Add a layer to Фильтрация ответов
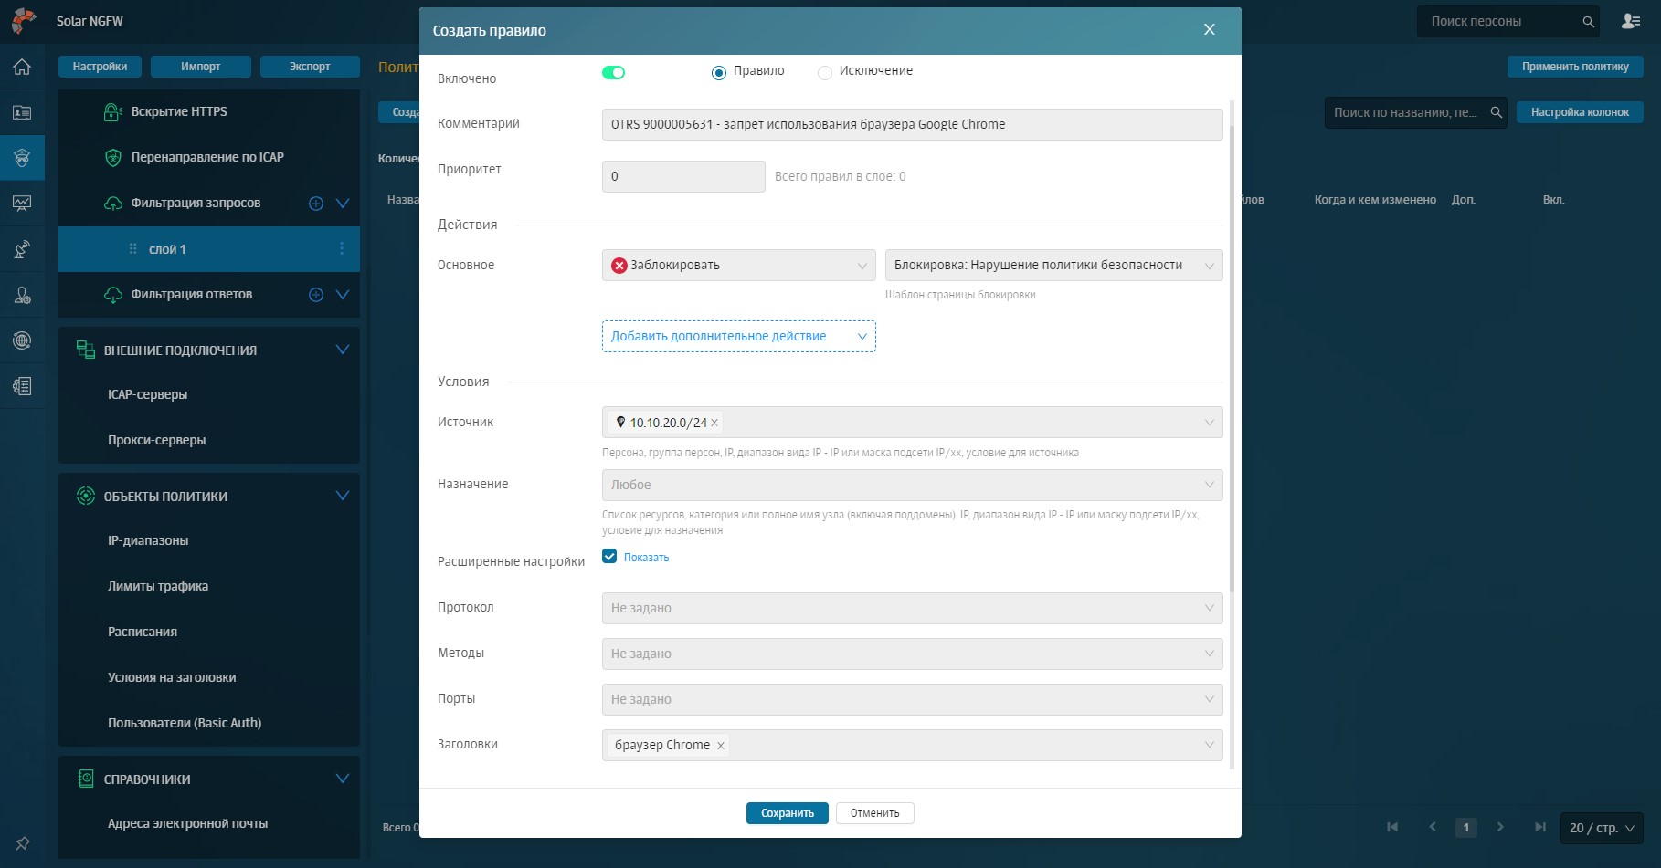Viewport: 1661px width, 868px height. click(316, 295)
